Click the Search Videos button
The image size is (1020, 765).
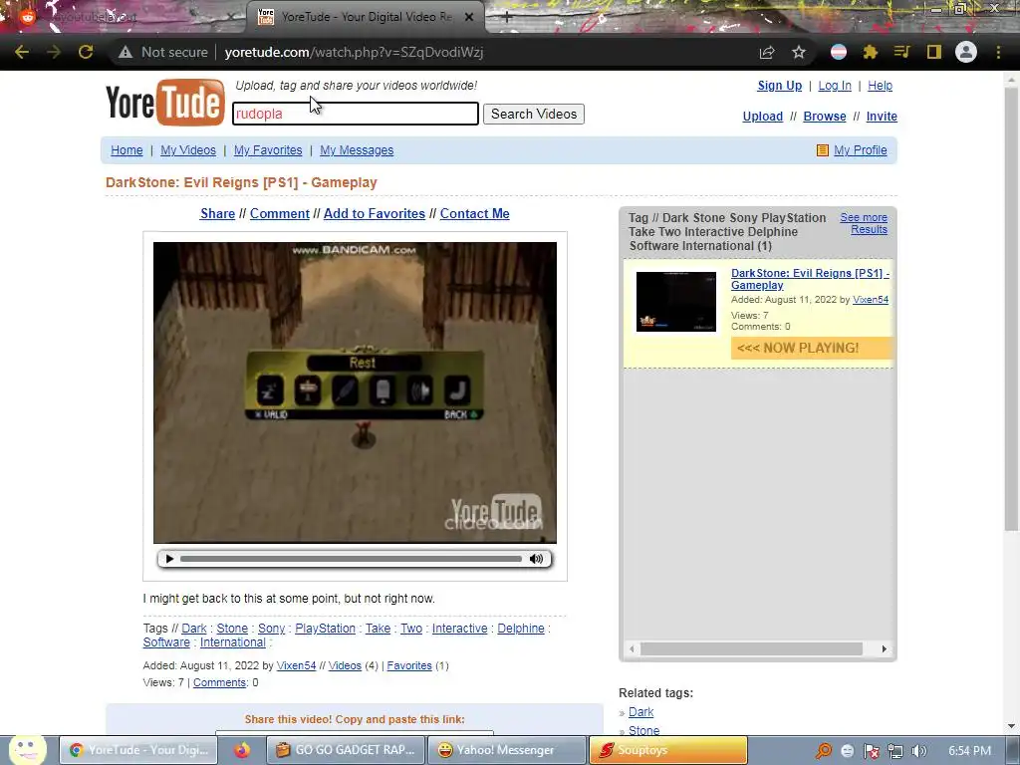click(x=534, y=114)
